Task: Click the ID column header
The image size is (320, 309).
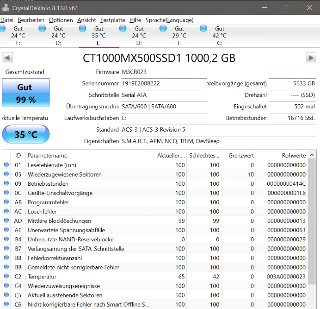Action: pos(18,155)
